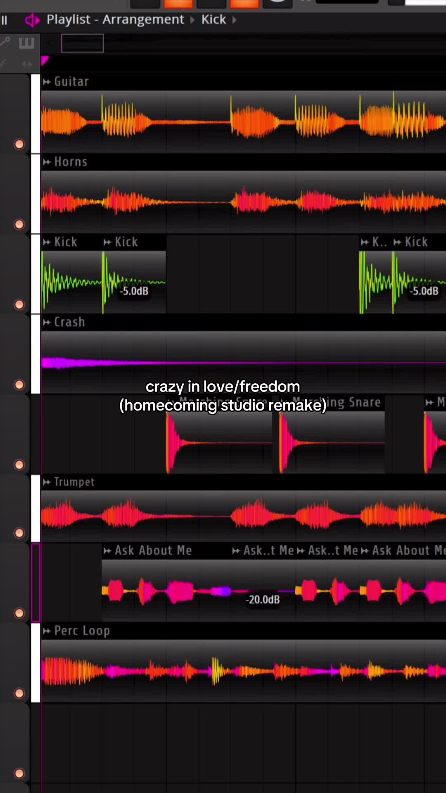Open the truncated 'K..' Kick clip icon
446x793 pixels.
point(365,242)
